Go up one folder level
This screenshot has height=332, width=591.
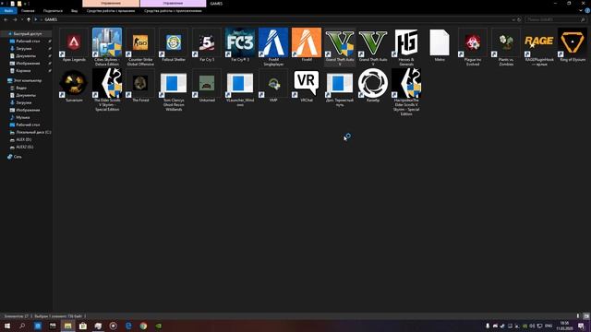(29, 19)
